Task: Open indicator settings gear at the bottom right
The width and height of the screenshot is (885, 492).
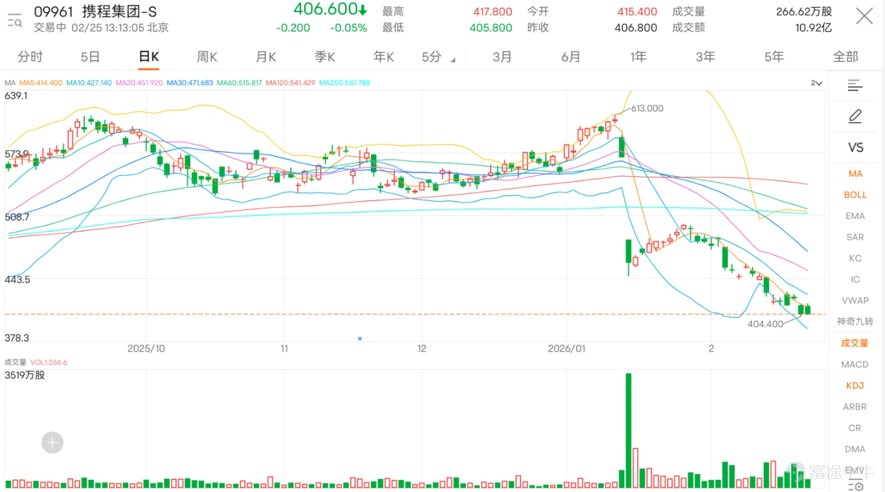Action: click(856, 486)
